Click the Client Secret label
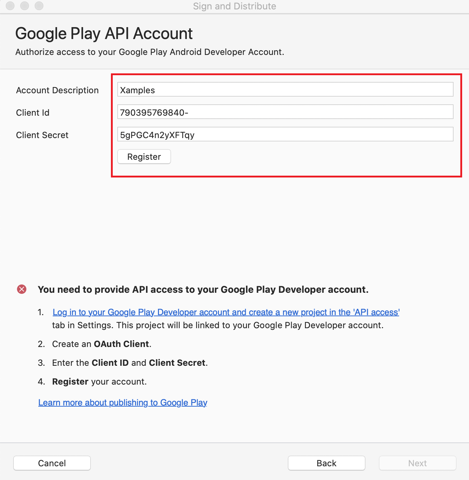 42,135
